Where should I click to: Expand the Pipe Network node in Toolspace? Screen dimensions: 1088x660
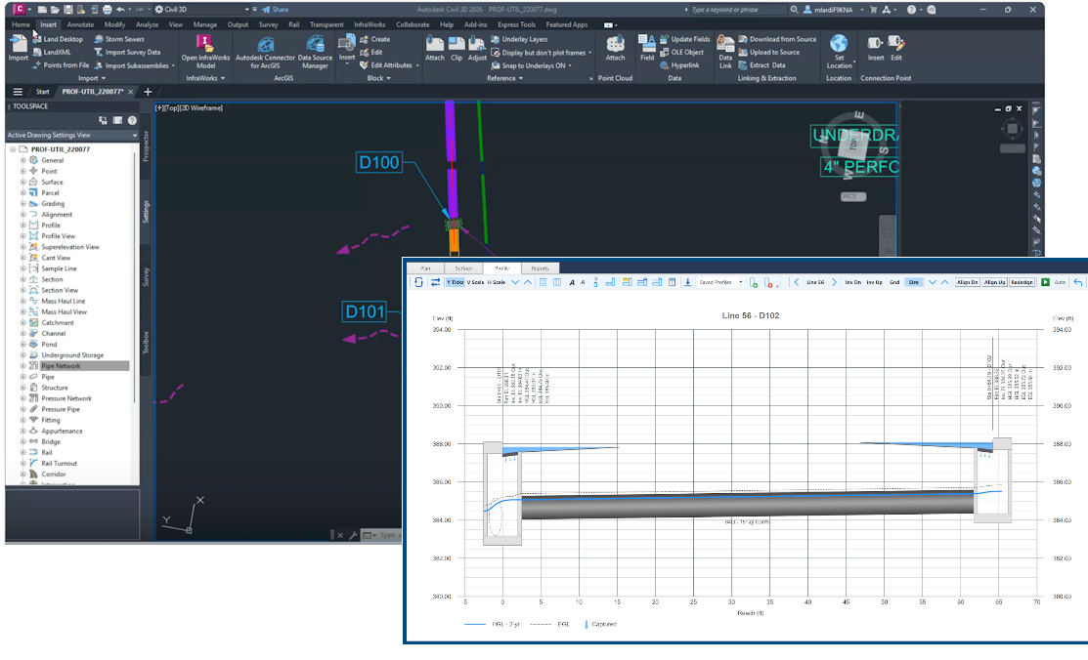point(22,366)
